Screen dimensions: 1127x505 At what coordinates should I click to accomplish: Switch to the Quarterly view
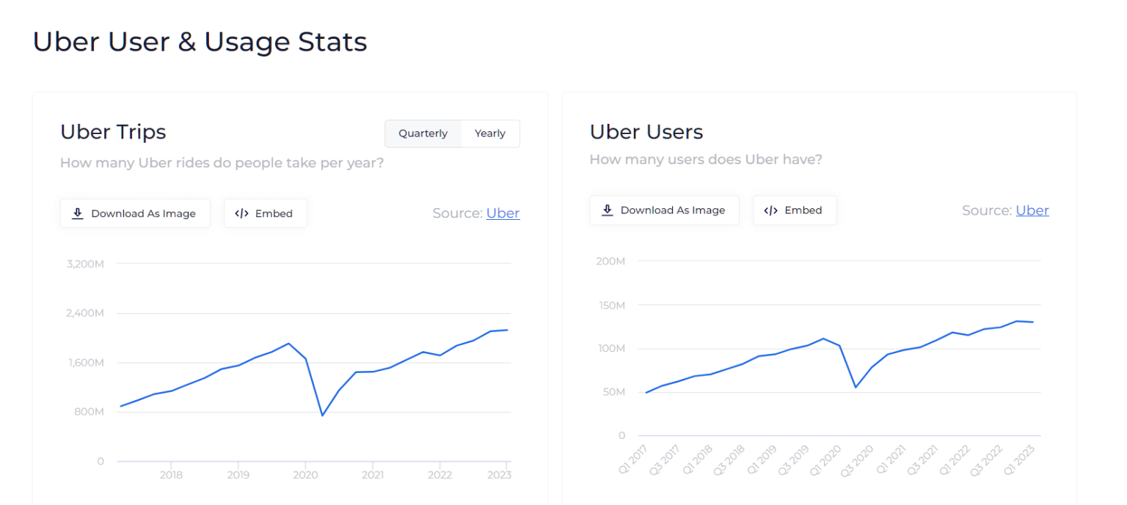click(423, 133)
